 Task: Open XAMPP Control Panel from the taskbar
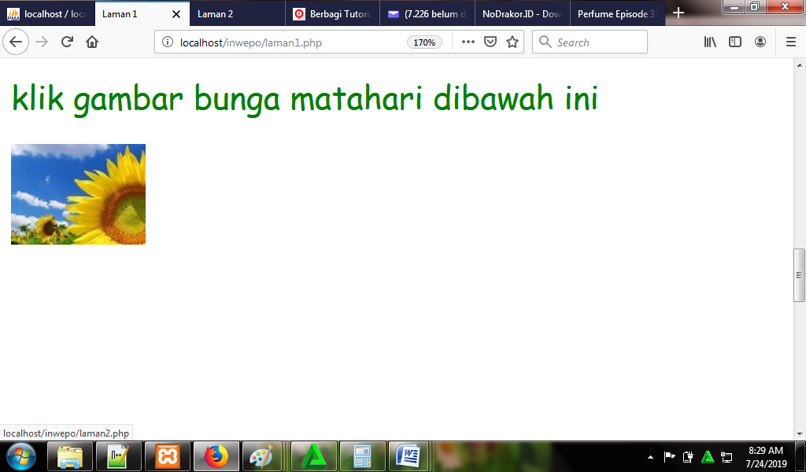click(168, 456)
